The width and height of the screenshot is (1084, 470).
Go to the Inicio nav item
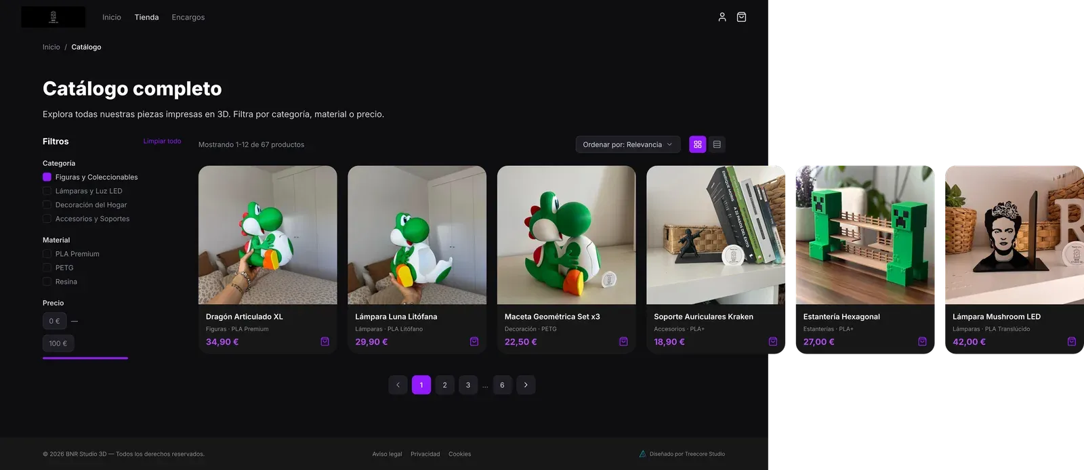coord(112,17)
